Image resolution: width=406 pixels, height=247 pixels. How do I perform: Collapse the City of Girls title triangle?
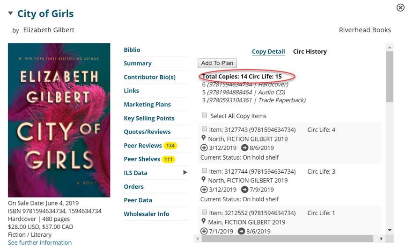pyautogui.click(x=10, y=14)
